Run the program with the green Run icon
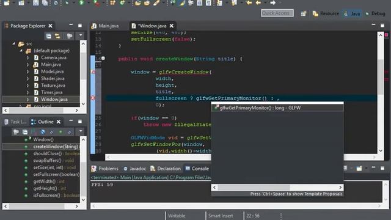The width and height of the screenshot is (391, 220). coord(81,2)
